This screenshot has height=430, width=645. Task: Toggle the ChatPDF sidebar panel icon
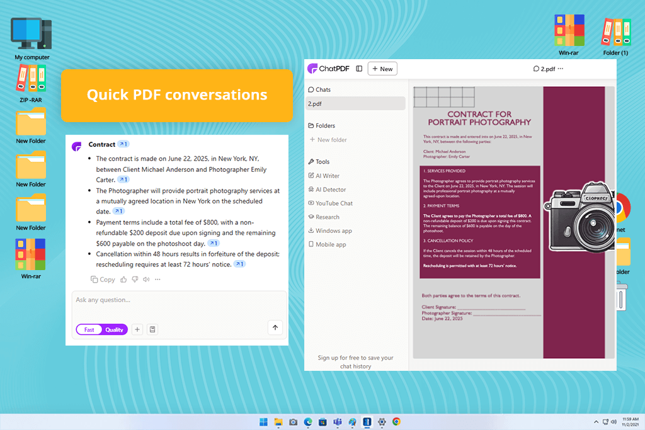(359, 69)
